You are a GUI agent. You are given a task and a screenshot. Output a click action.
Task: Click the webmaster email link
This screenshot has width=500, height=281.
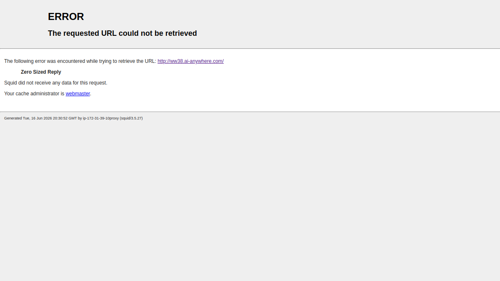point(78,94)
